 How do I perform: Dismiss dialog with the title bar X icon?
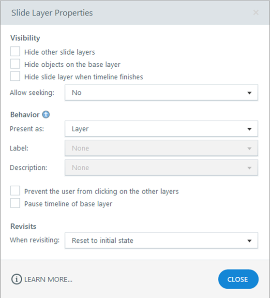256,13
